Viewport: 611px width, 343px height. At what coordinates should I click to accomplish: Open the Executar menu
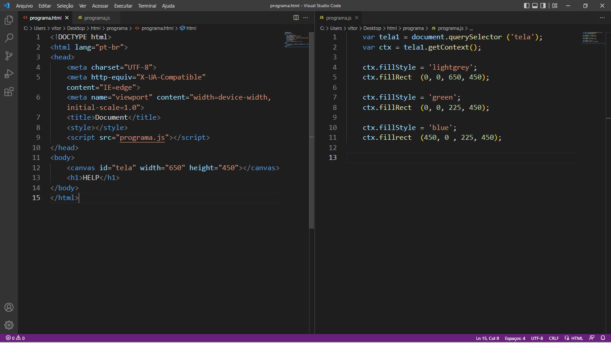(x=123, y=6)
